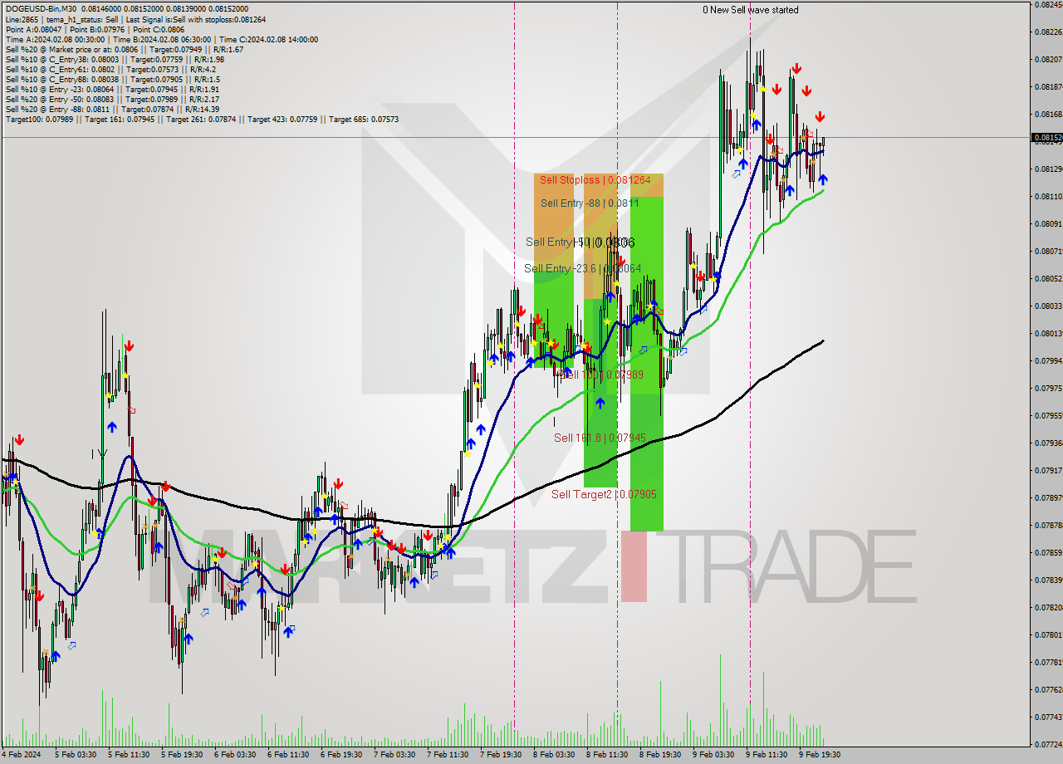Image resolution: width=1063 pixels, height=764 pixels.
Task: Click the '4 Feb 2024' time axis label
Action: coord(21,755)
